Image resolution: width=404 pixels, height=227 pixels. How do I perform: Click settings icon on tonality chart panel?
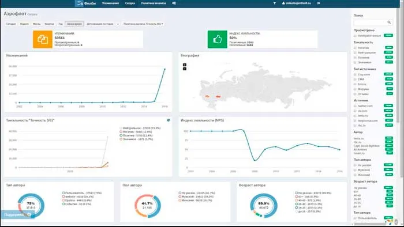[169, 120]
